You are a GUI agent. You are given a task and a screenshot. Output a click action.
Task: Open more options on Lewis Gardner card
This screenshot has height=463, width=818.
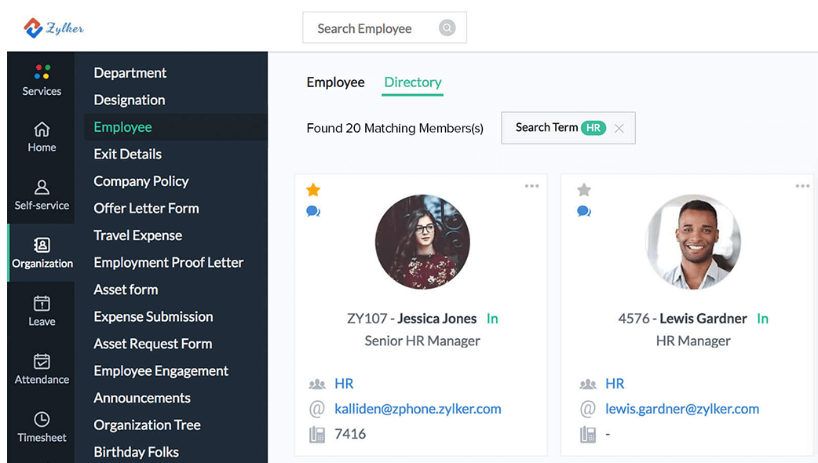coord(802,186)
